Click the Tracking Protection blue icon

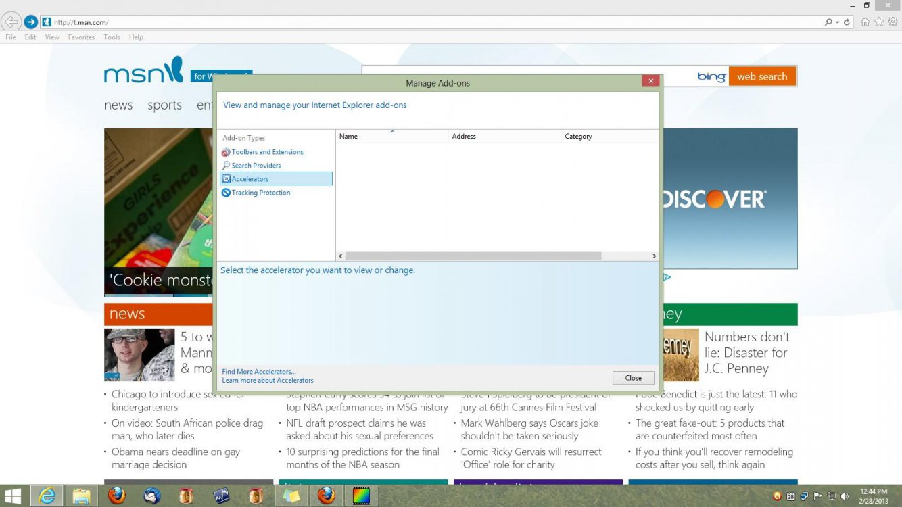(226, 193)
